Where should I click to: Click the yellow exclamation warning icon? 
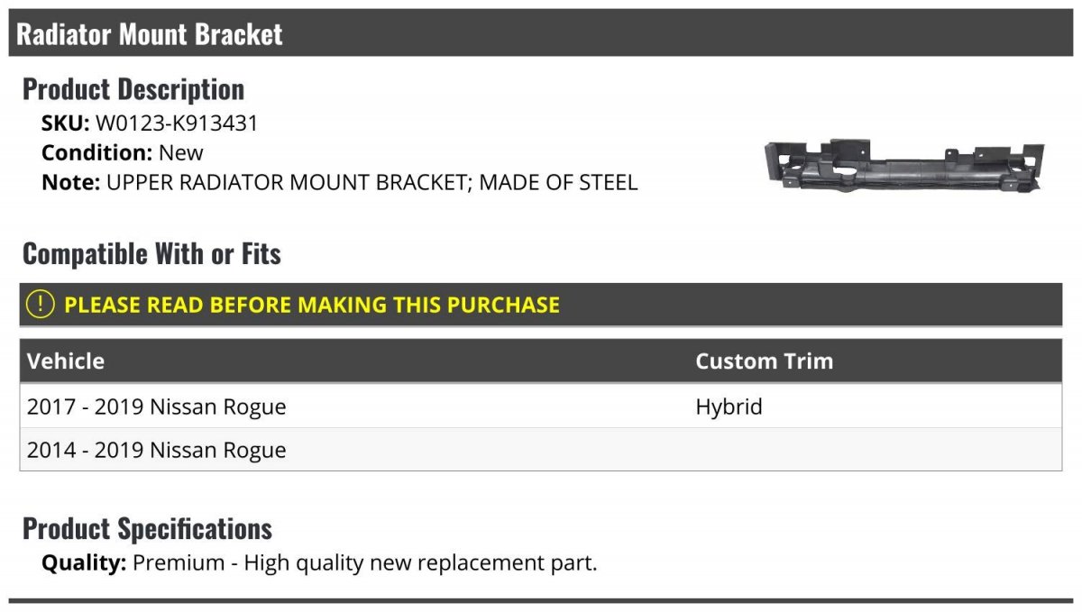[x=41, y=305]
